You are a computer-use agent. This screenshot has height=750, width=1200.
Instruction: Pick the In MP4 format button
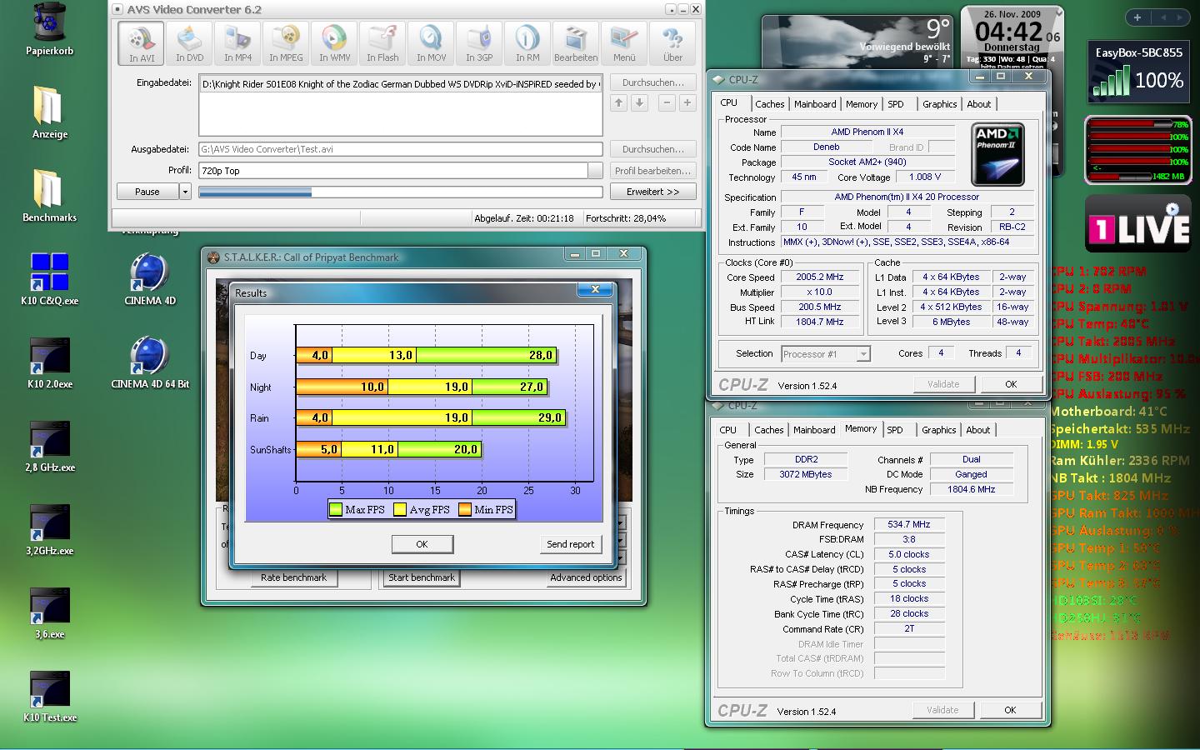[x=237, y=42]
